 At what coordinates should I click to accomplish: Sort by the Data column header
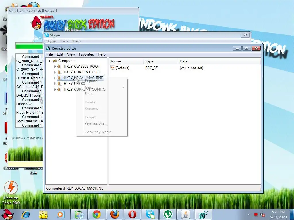click(219, 61)
